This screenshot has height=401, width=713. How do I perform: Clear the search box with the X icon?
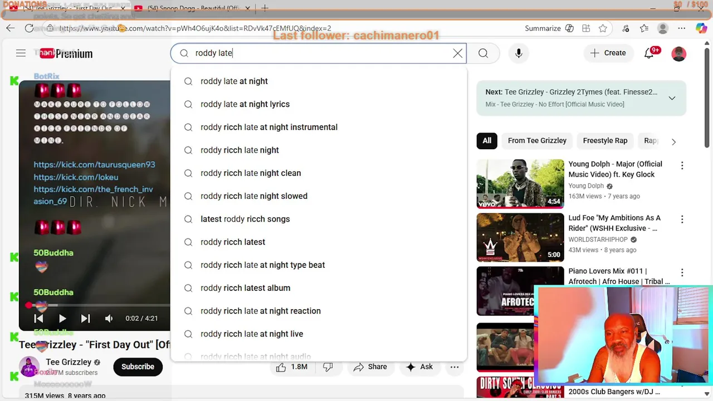coord(457,53)
